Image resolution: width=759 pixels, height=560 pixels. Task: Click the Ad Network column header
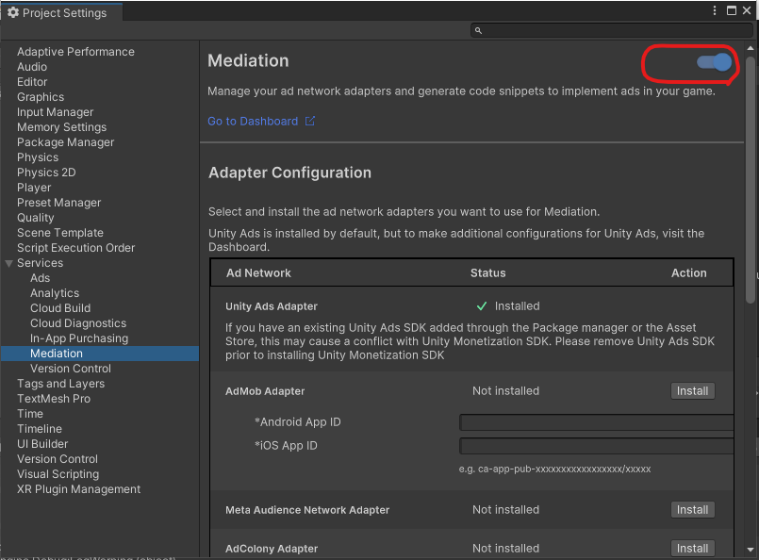(x=258, y=273)
